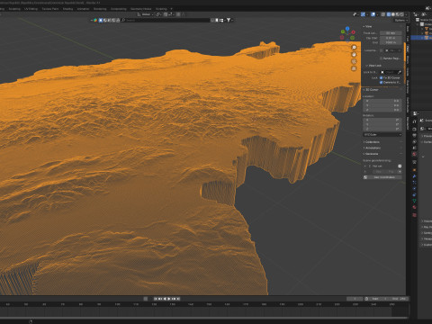432x324 pixels.
Task: Adjust the Clip Start value field
Action: tap(391, 38)
